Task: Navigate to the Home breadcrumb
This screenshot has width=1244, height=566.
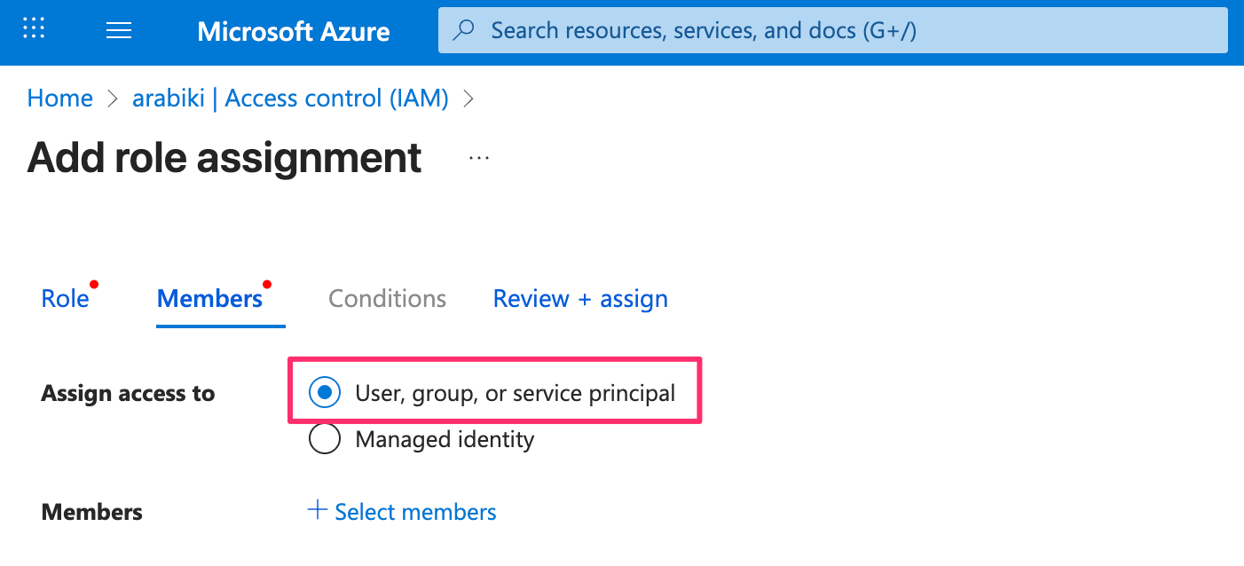Action: point(59,98)
